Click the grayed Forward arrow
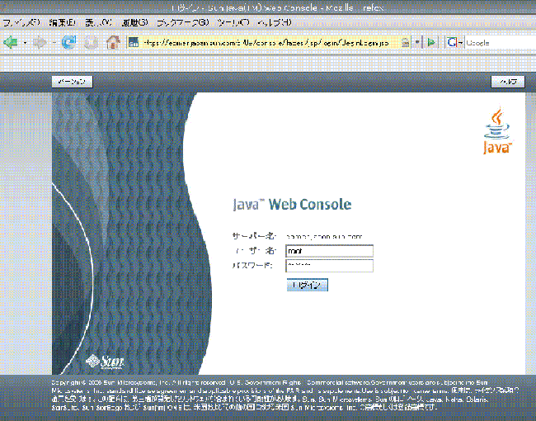This screenshot has width=536, height=421. click(x=40, y=42)
